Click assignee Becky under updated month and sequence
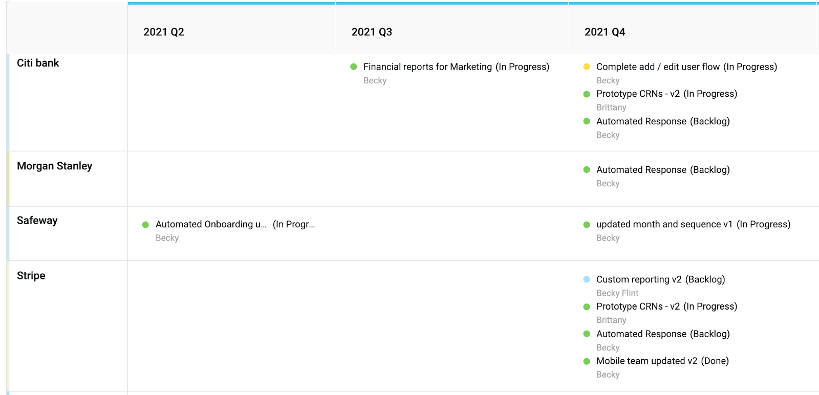This screenshot has height=395, width=819. pos(608,238)
